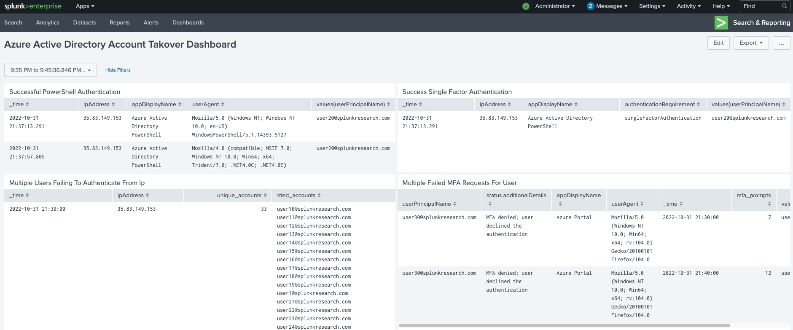Click the Hide Filters link

click(x=118, y=70)
